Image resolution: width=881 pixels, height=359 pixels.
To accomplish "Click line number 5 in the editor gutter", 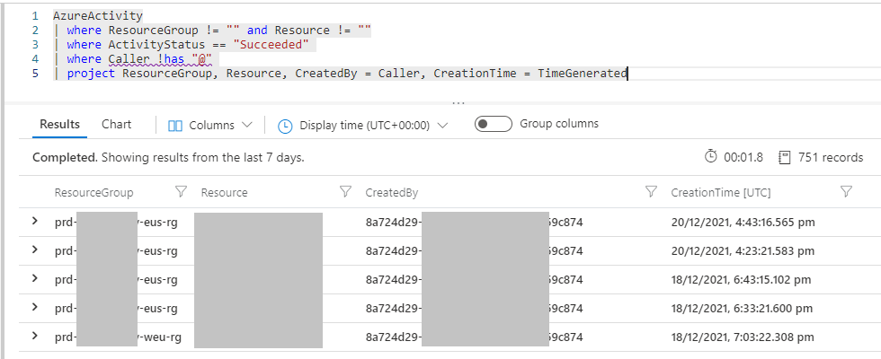I will (35, 74).
